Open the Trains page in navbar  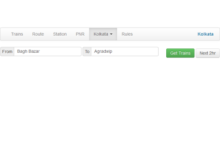[x=17, y=34]
